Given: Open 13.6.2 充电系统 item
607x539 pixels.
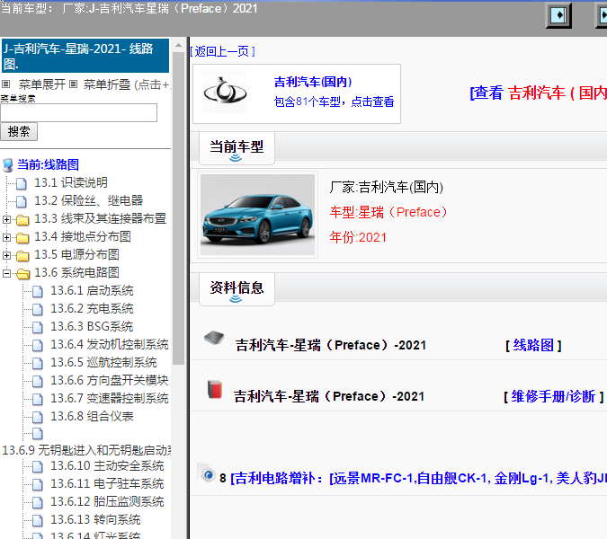Looking at the screenshot, I should tap(92, 308).
